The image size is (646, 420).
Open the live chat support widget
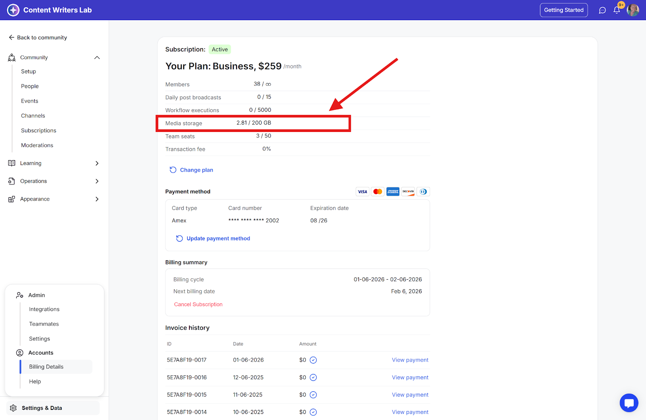pos(629,403)
